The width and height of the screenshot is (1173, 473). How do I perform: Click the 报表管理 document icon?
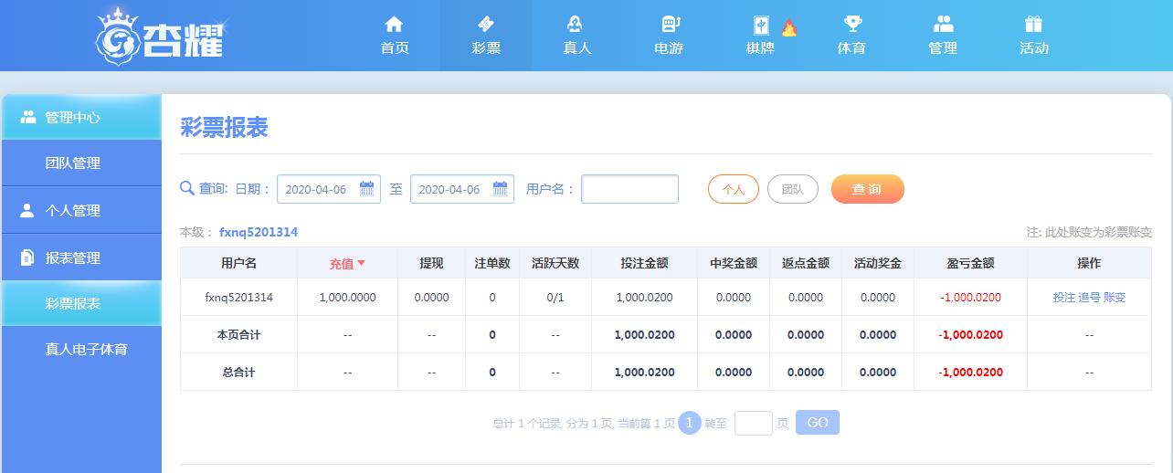click(27, 258)
